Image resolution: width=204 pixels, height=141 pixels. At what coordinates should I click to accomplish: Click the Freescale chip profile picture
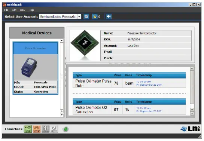coord(85,46)
